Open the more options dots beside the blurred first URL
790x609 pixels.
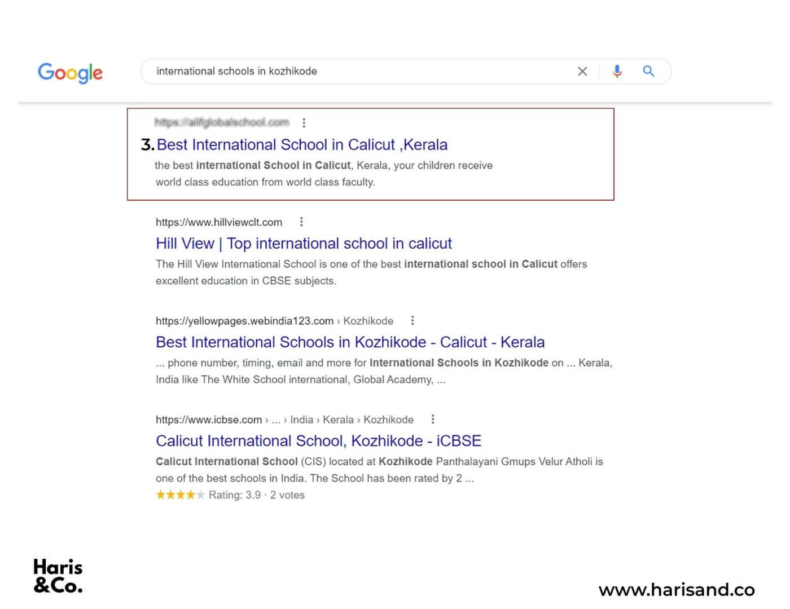[304, 122]
